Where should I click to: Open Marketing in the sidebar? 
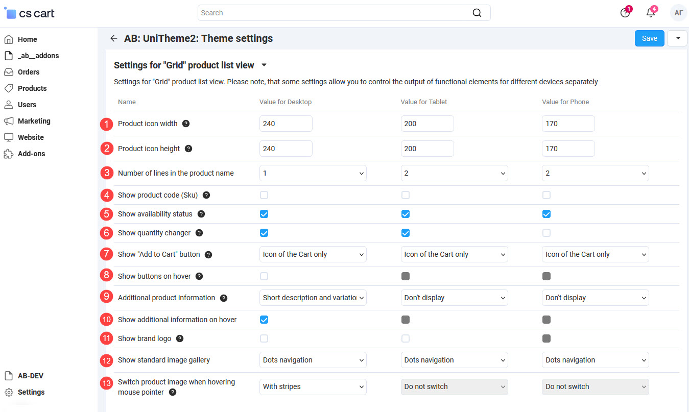[x=34, y=121]
